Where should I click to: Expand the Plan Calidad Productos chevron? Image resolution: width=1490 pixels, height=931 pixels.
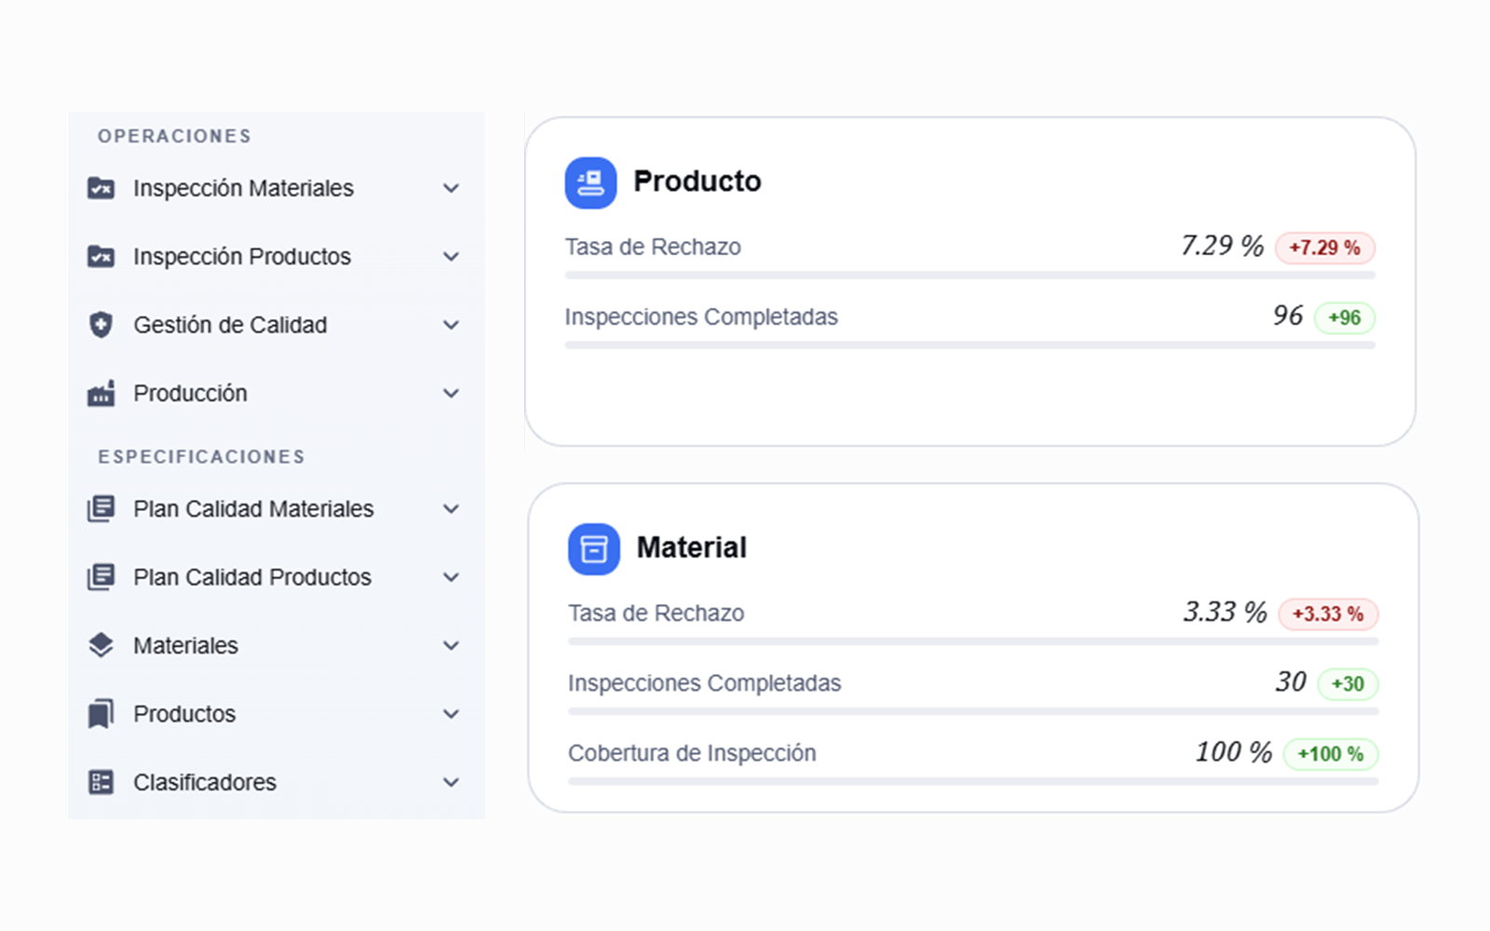[x=451, y=577]
